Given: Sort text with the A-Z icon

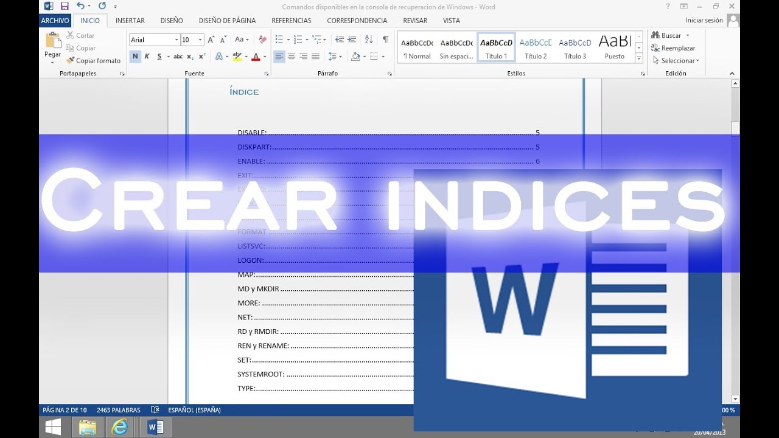Looking at the screenshot, I should (369, 40).
